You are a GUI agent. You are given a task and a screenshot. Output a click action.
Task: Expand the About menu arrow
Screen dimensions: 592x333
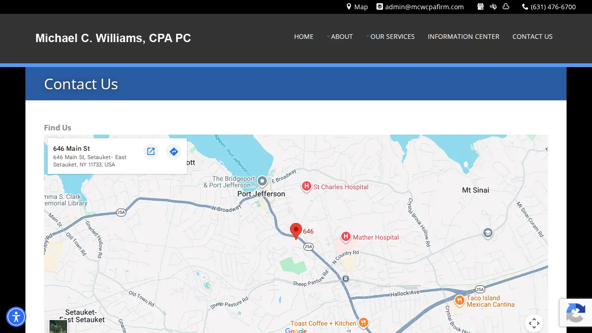tap(328, 36)
